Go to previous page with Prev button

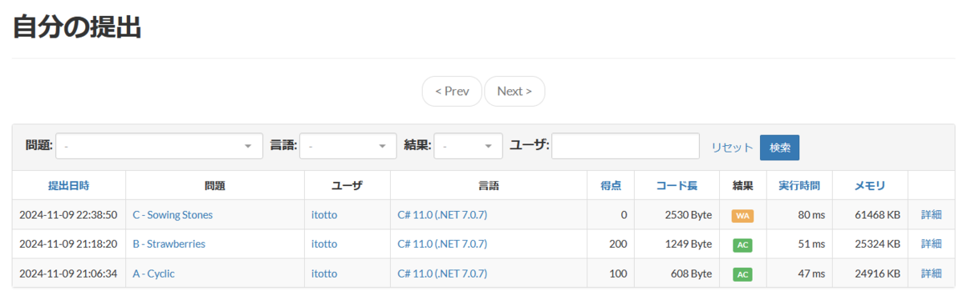click(452, 91)
